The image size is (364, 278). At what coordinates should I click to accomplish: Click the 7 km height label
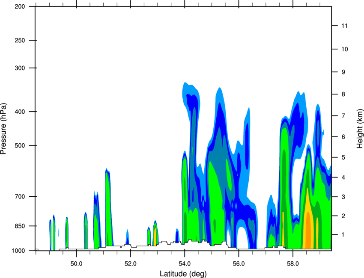[x=343, y=116]
